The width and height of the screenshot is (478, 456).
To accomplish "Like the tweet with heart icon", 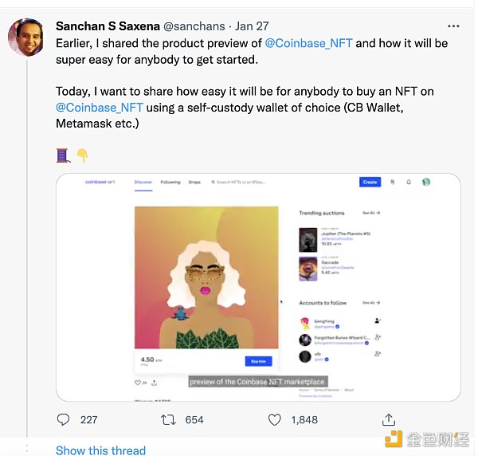I will [274, 419].
